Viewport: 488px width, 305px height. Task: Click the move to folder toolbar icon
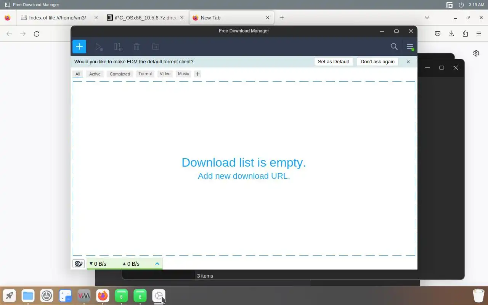pyautogui.click(x=156, y=47)
